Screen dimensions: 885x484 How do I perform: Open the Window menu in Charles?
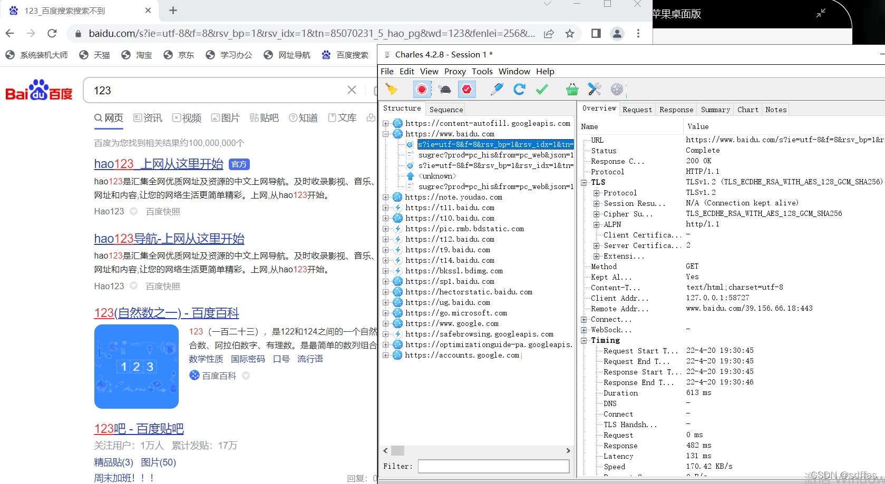coord(514,71)
